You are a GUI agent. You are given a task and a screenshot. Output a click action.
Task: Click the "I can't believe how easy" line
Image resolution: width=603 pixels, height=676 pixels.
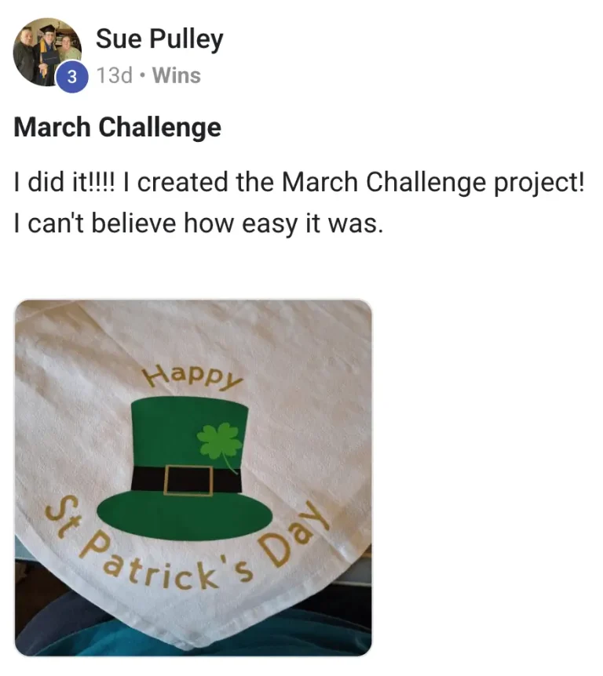199,224
